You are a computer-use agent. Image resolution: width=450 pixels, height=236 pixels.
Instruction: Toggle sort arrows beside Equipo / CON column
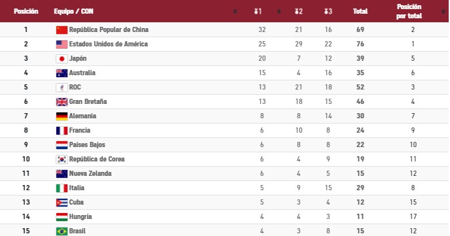(x=235, y=12)
